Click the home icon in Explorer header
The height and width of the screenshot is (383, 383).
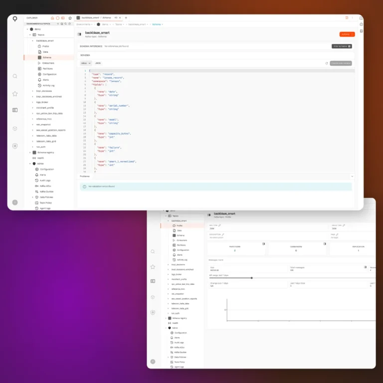52,18
